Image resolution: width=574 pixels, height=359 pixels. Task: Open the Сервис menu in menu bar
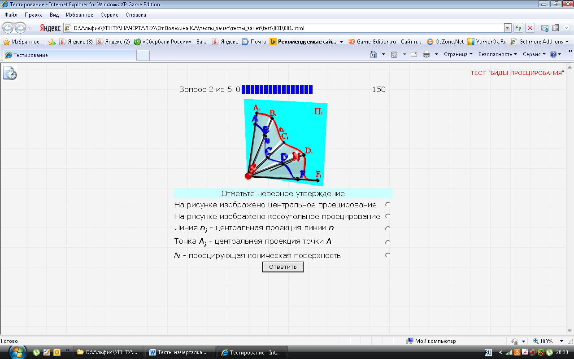[109, 15]
